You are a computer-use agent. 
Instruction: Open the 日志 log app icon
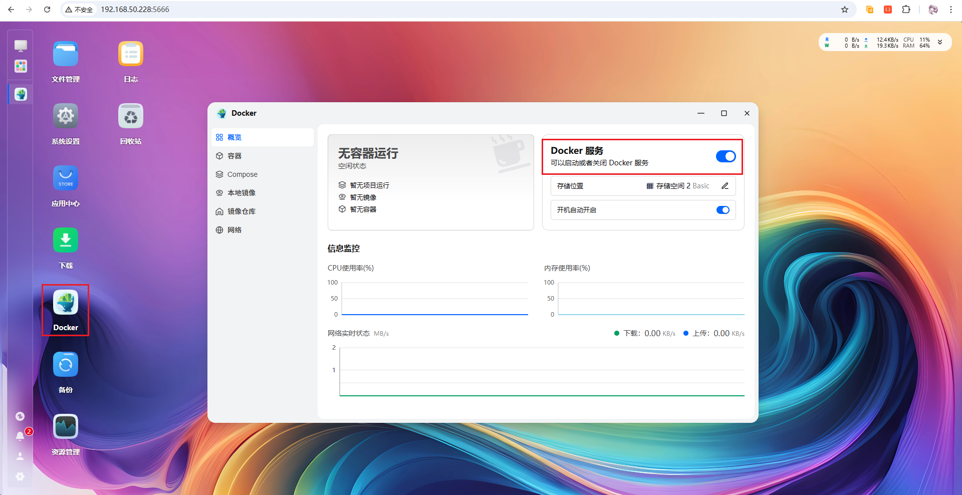pyautogui.click(x=131, y=54)
